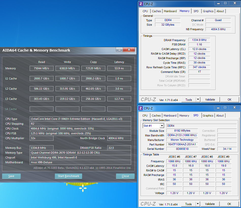This screenshot has width=241, height=208.
Task: Select the SPD tab in the bottom CPU-Z window
Action: (196, 115)
